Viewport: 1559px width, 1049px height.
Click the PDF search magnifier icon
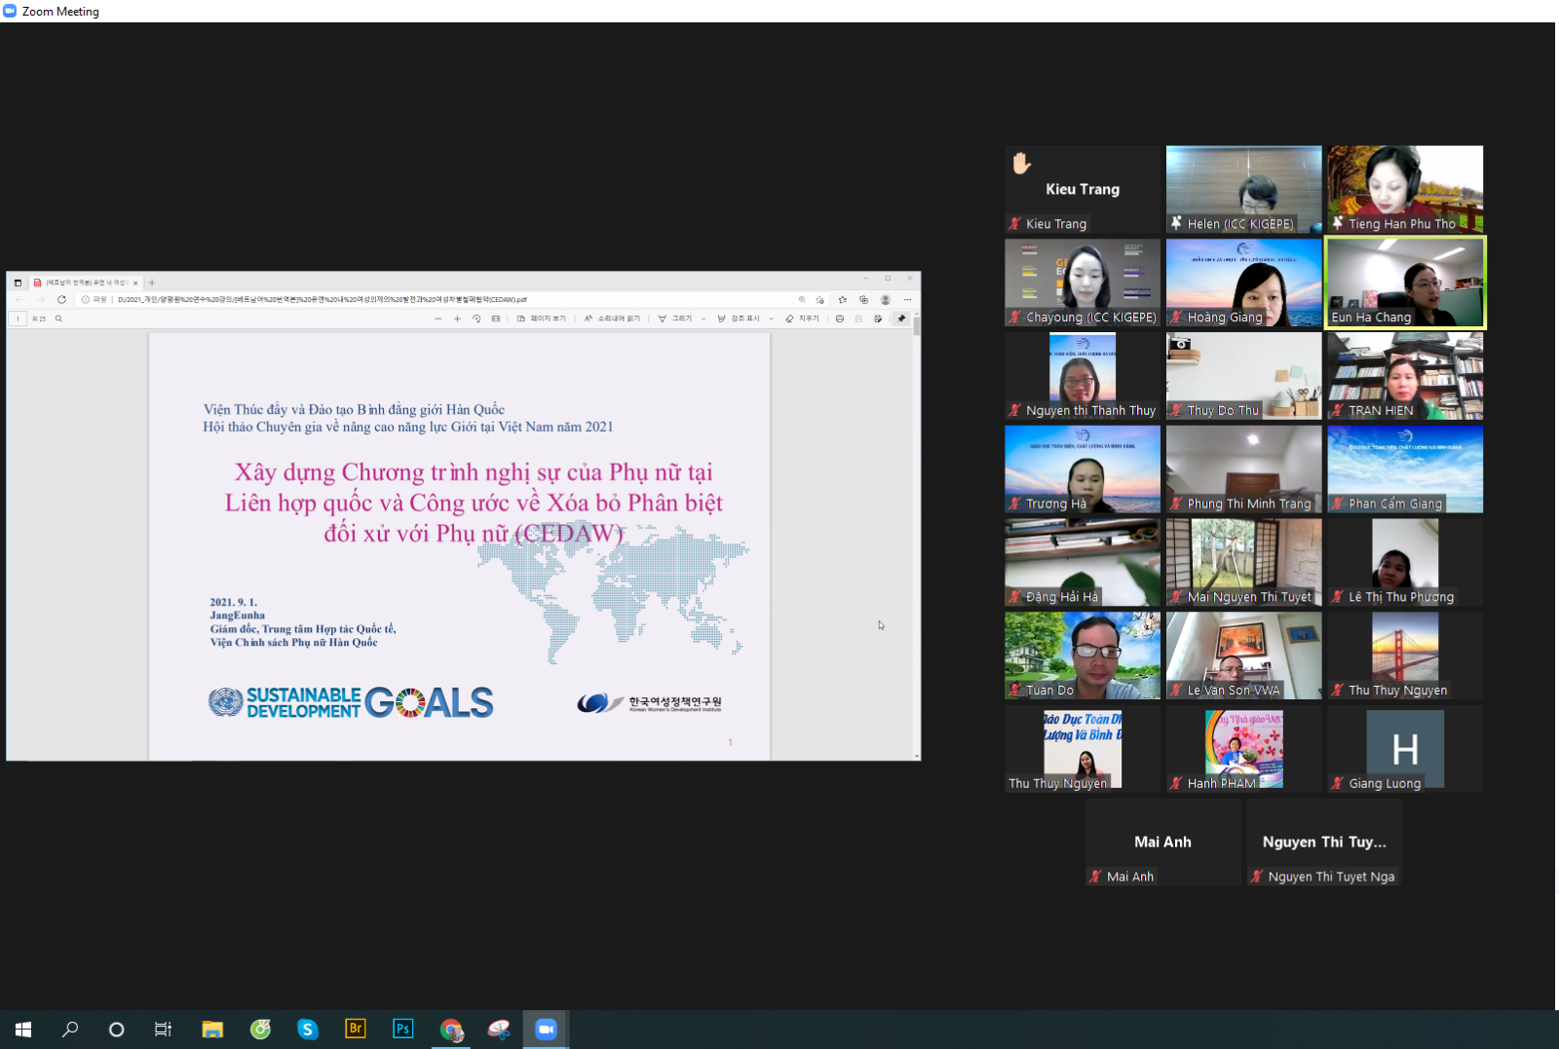[x=58, y=318]
